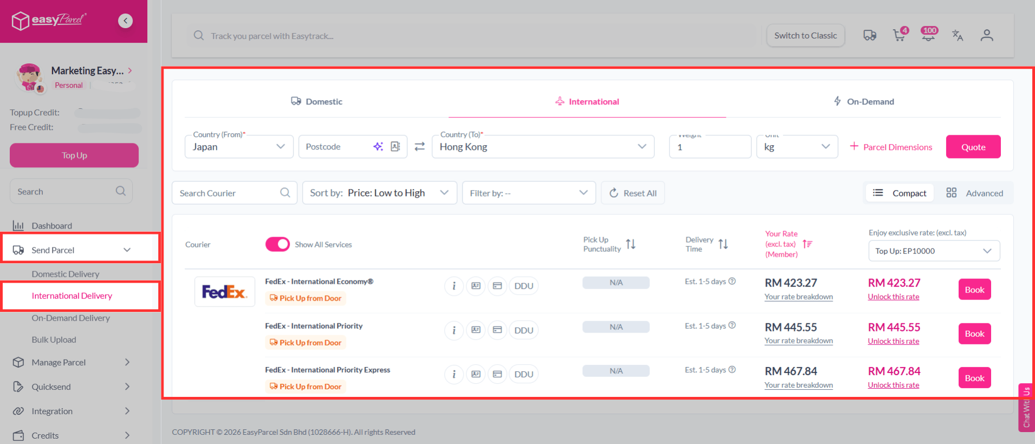Collapse the sidebar with the arrow button

[x=125, y=21]
